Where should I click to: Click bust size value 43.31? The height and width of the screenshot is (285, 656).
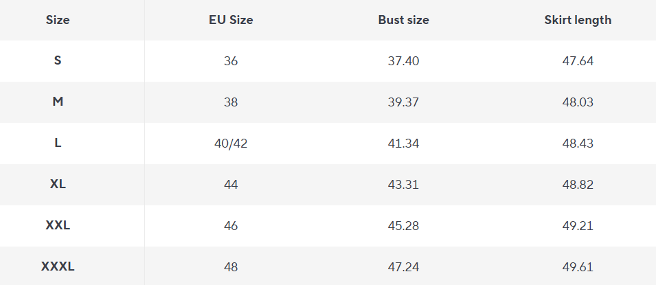[403, 185]
